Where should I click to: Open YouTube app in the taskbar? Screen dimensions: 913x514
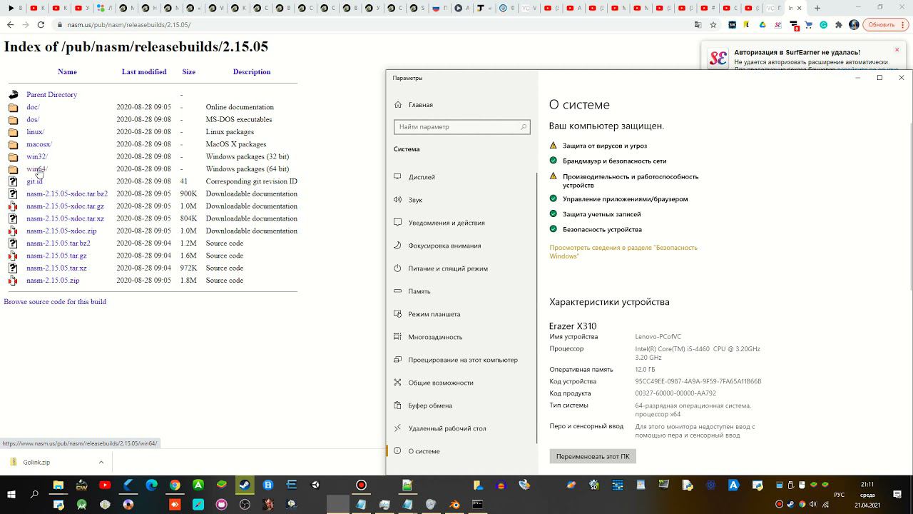pos(105,485)
